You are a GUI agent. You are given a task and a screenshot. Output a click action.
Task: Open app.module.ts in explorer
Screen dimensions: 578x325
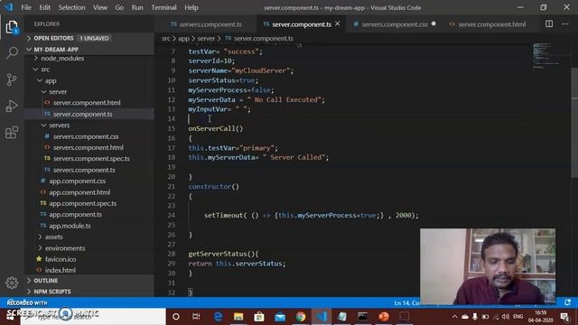(x=89, y=226)
